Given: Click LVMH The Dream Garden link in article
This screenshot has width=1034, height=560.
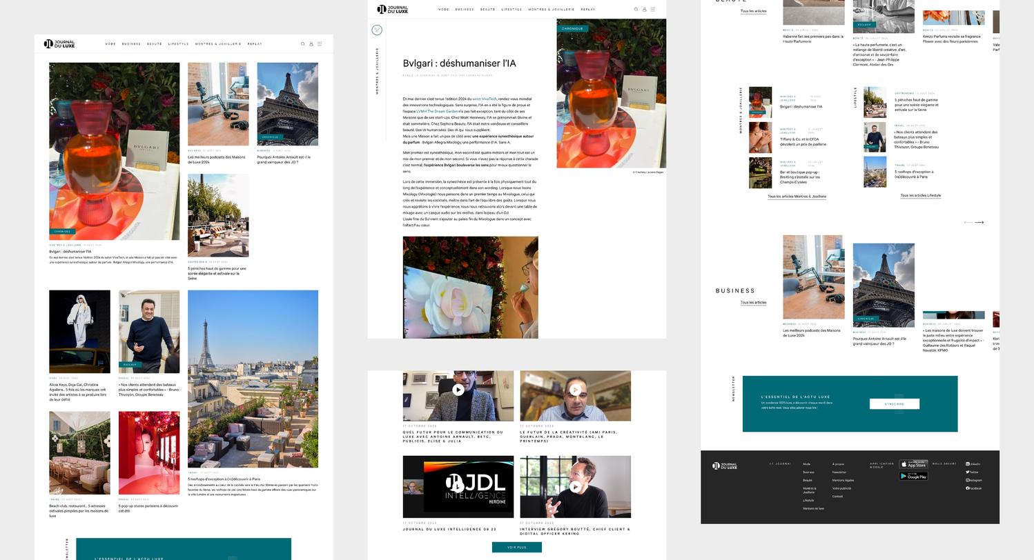Looking at the screenshot, I should [x=437, y=111].
